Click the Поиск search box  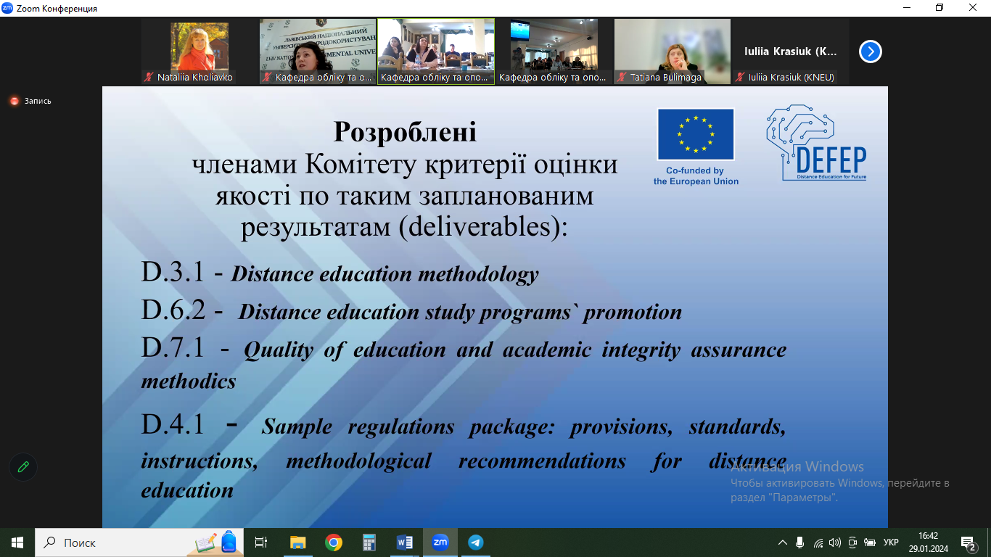pyautogui.click(x=116, y=542)
